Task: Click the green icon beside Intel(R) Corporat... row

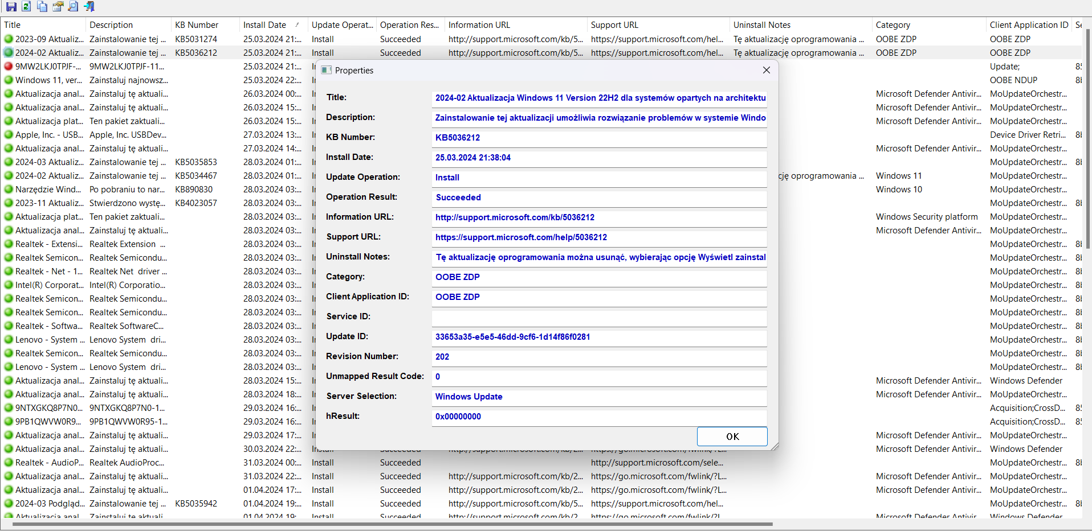Action: [x=9, y=285]
